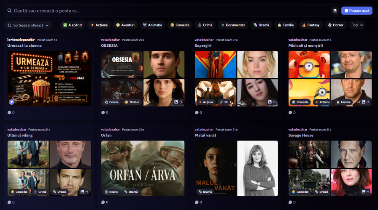Open the 'Malul vânăt' post title

coord(205,135)
